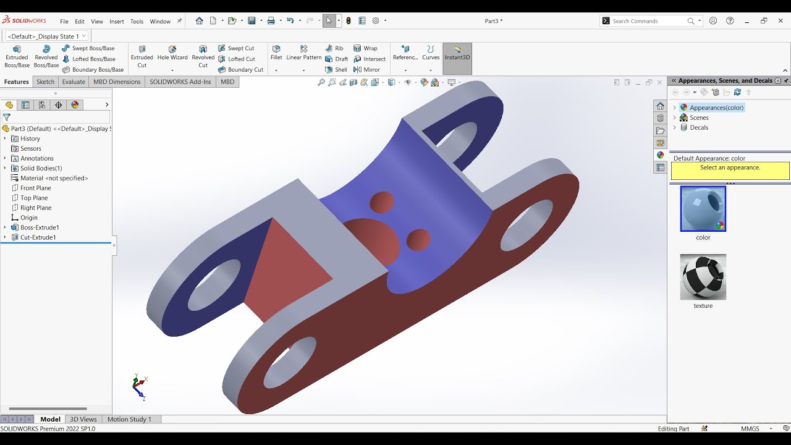Open the Hole Wizard tool

[x=172, y=53]
